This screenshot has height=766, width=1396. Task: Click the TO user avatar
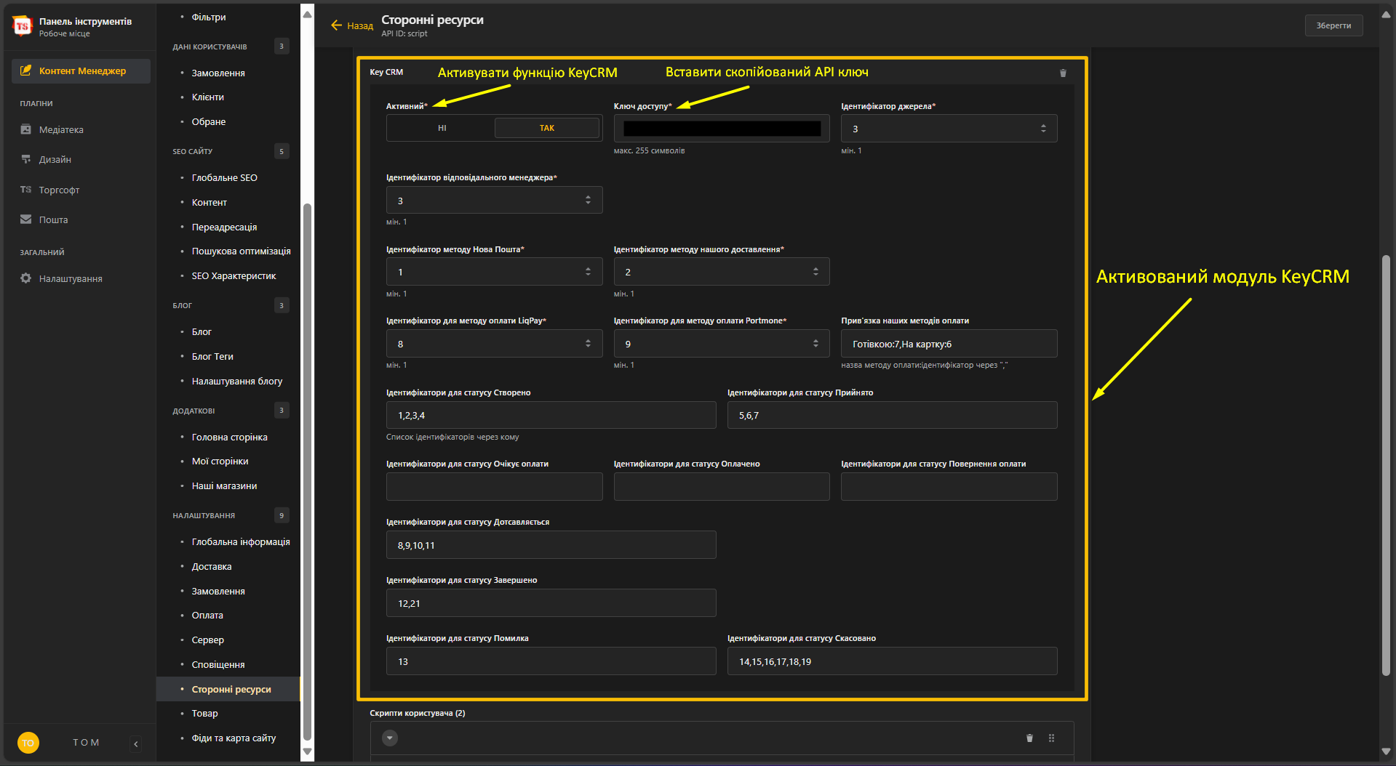click(x=28, y=743)
